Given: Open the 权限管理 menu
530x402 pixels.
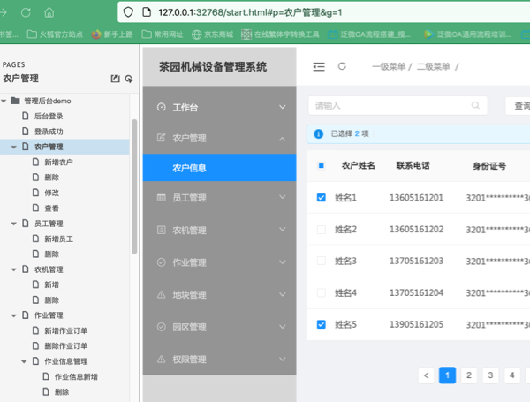Looking at the screenshot, I should pyautogui.click(x=219, y=360).
